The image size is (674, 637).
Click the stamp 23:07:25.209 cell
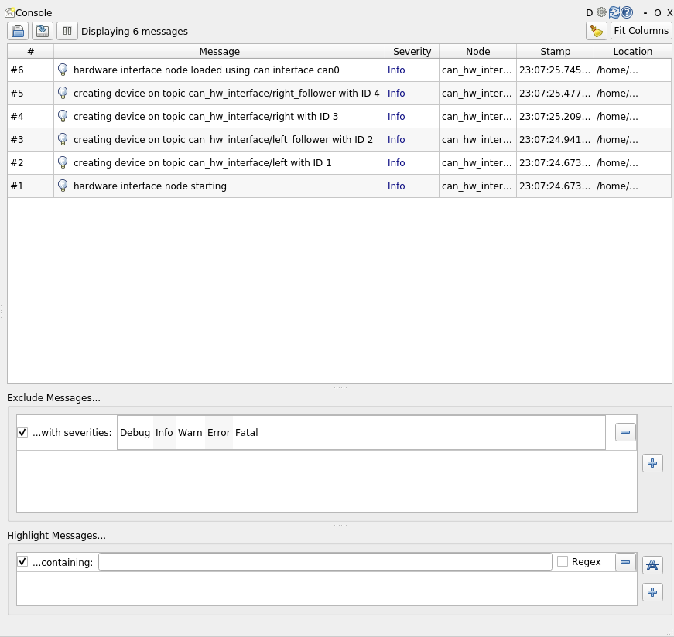(x=555, y=117)
